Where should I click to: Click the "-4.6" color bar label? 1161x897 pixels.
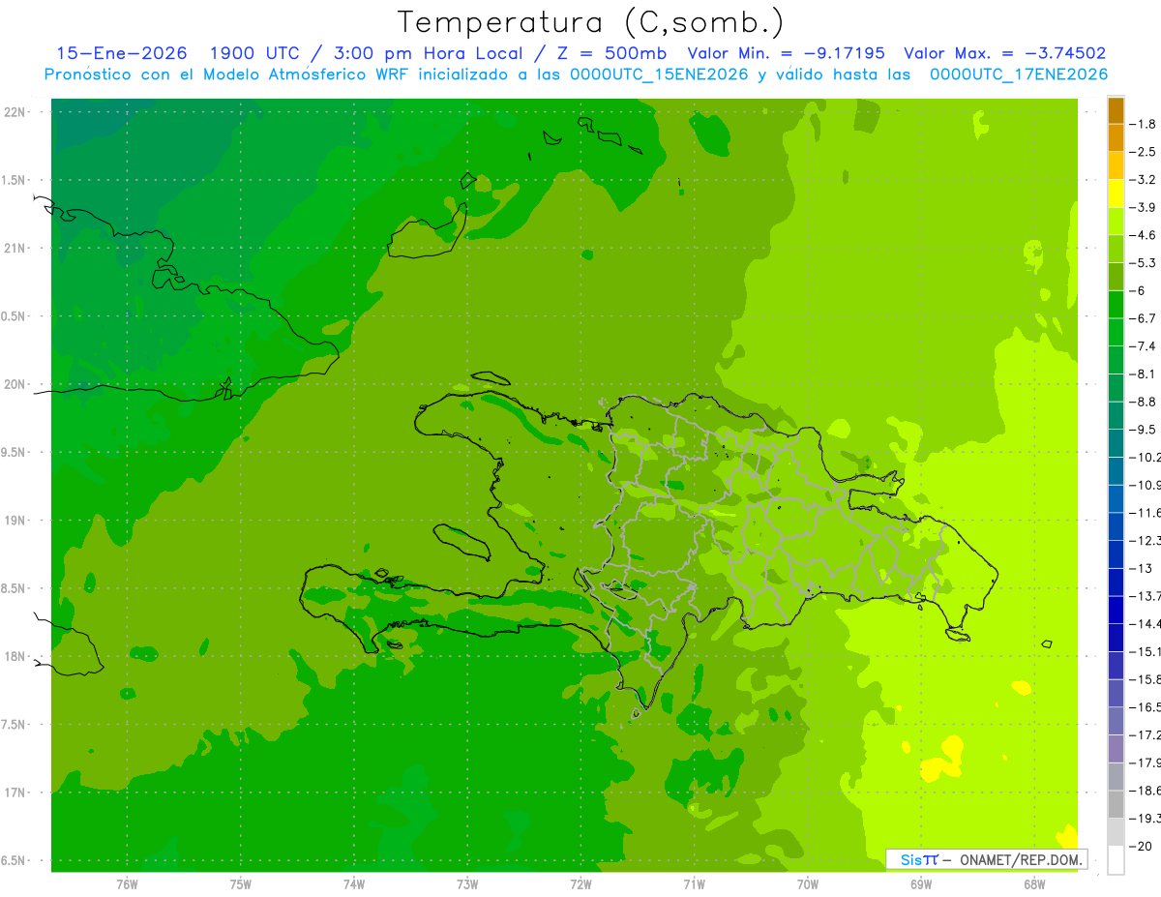coord(1142,235)
